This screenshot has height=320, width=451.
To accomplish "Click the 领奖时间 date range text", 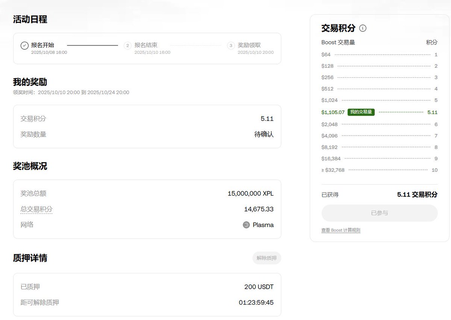I will [71, 92].
